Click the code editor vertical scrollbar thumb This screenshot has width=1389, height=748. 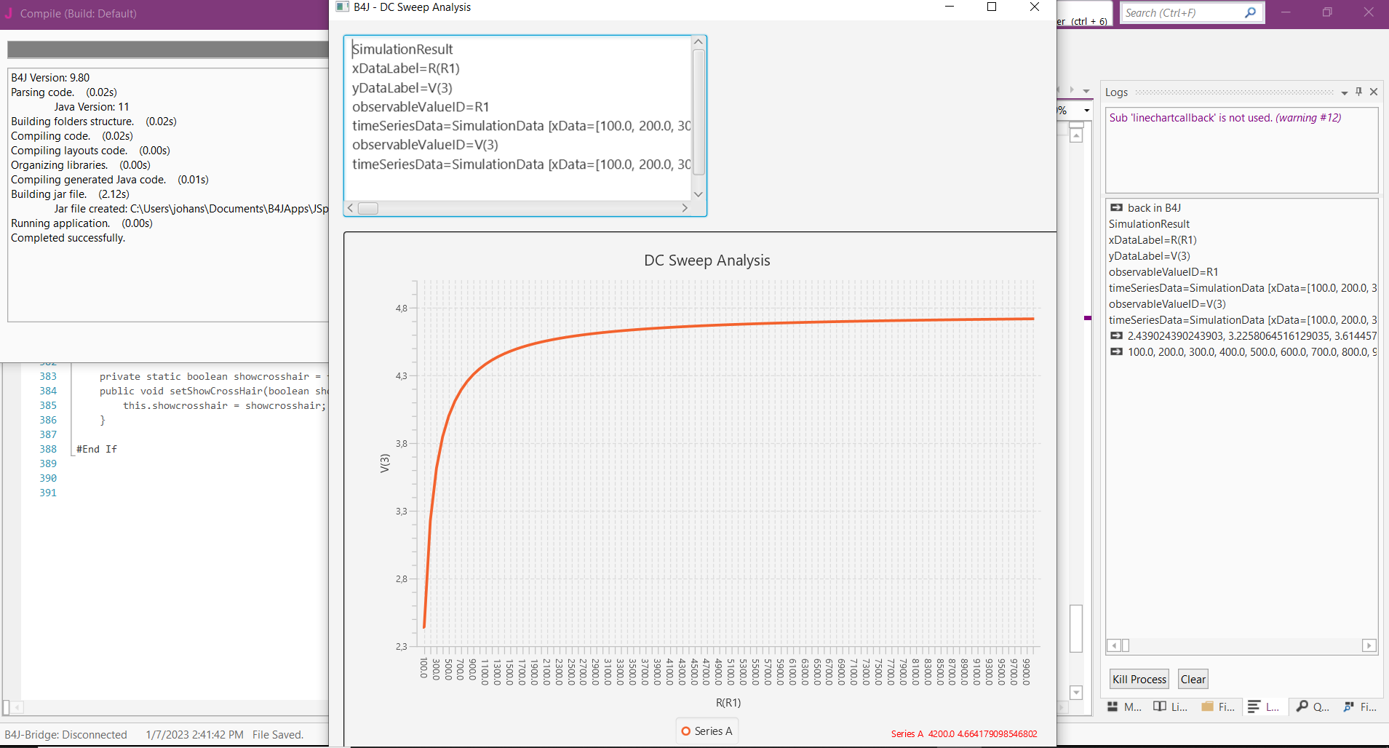[1076, 629]
